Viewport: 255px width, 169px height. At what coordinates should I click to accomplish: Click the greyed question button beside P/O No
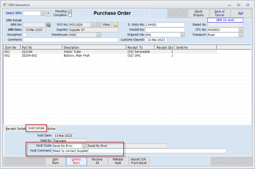coord(98,25)
